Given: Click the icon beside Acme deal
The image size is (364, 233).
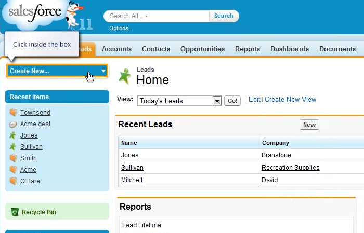Looking at the screenshot, I should click(x=13, y=124).
